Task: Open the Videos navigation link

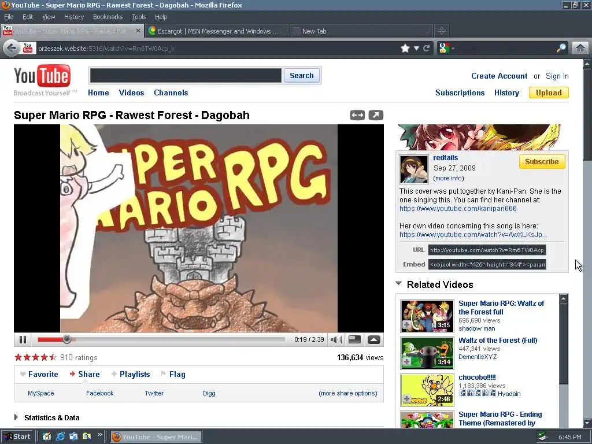Action: [x=131, y=93]
